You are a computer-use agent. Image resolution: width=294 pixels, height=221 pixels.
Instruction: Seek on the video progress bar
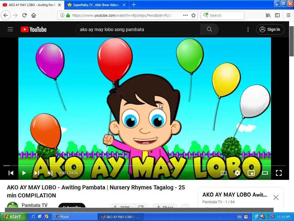coord(144,165)
